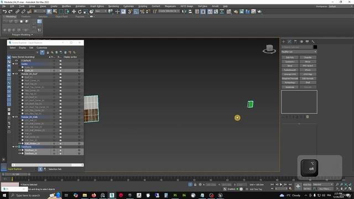Click the Chamfer modifier button

(x=308, y=57)
